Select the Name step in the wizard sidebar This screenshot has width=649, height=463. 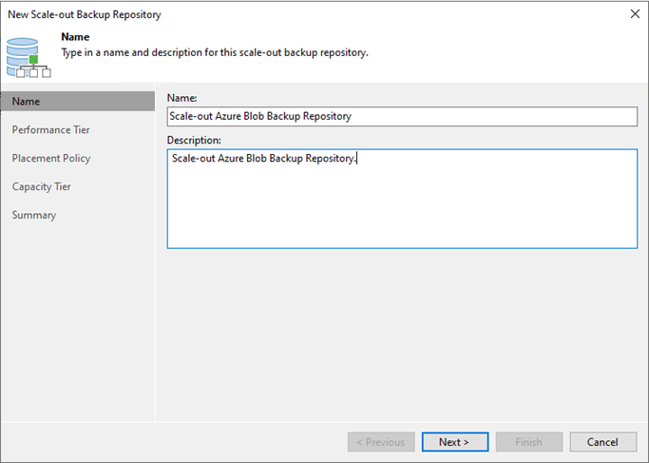pyautogui.click(x=78, y=102)
